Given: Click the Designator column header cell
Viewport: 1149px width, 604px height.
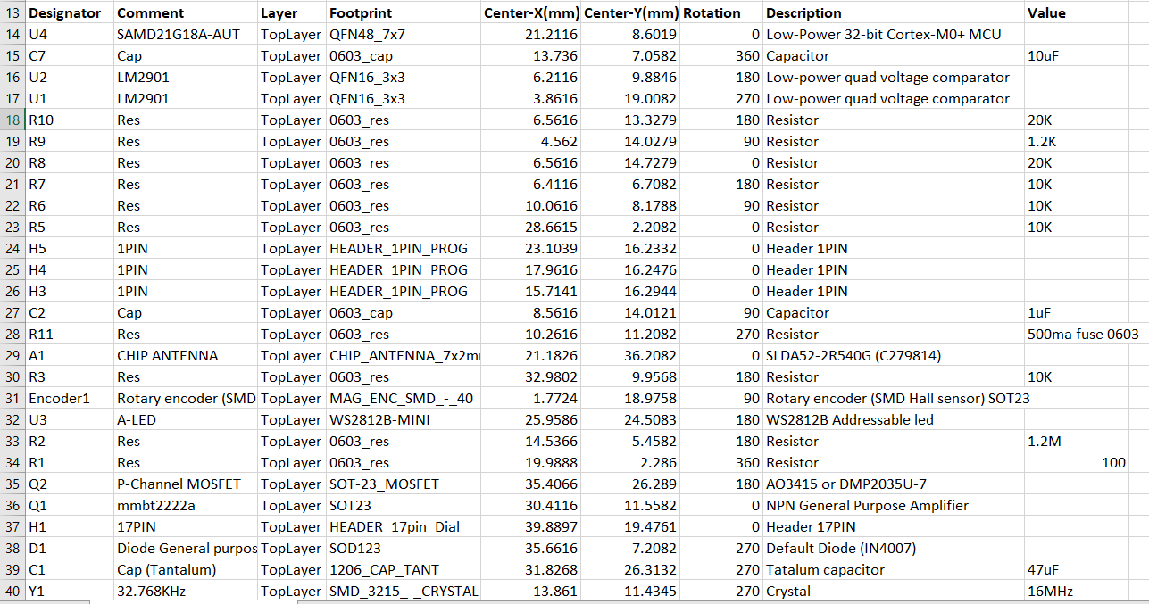Looking at the screenshot, I should click(71, 13).
